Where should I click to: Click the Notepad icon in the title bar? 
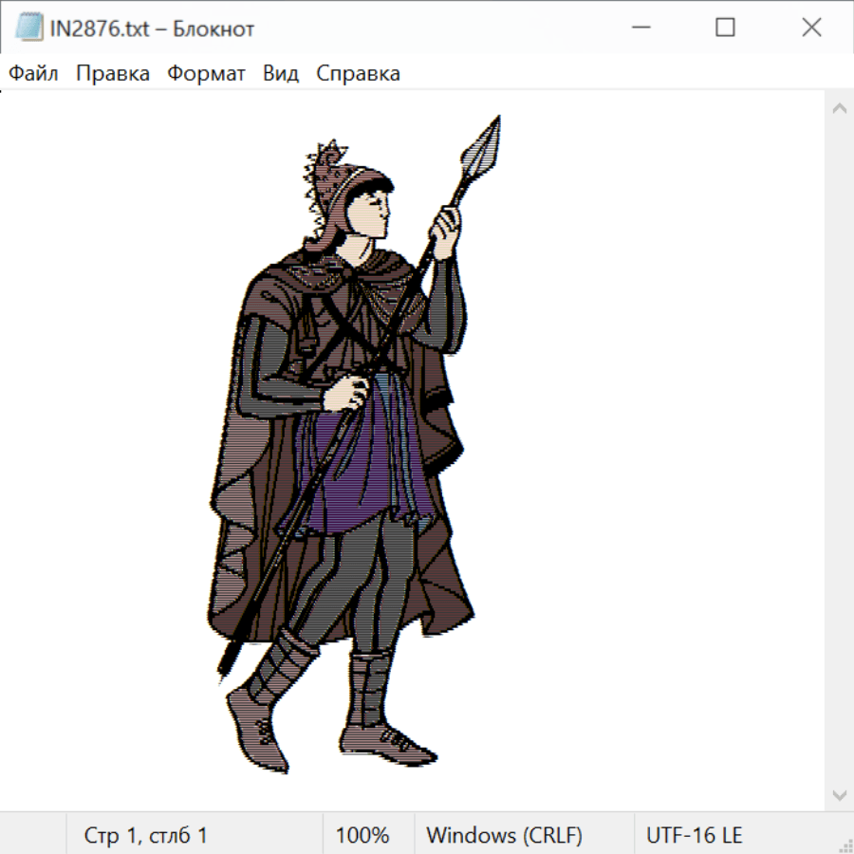28,28
